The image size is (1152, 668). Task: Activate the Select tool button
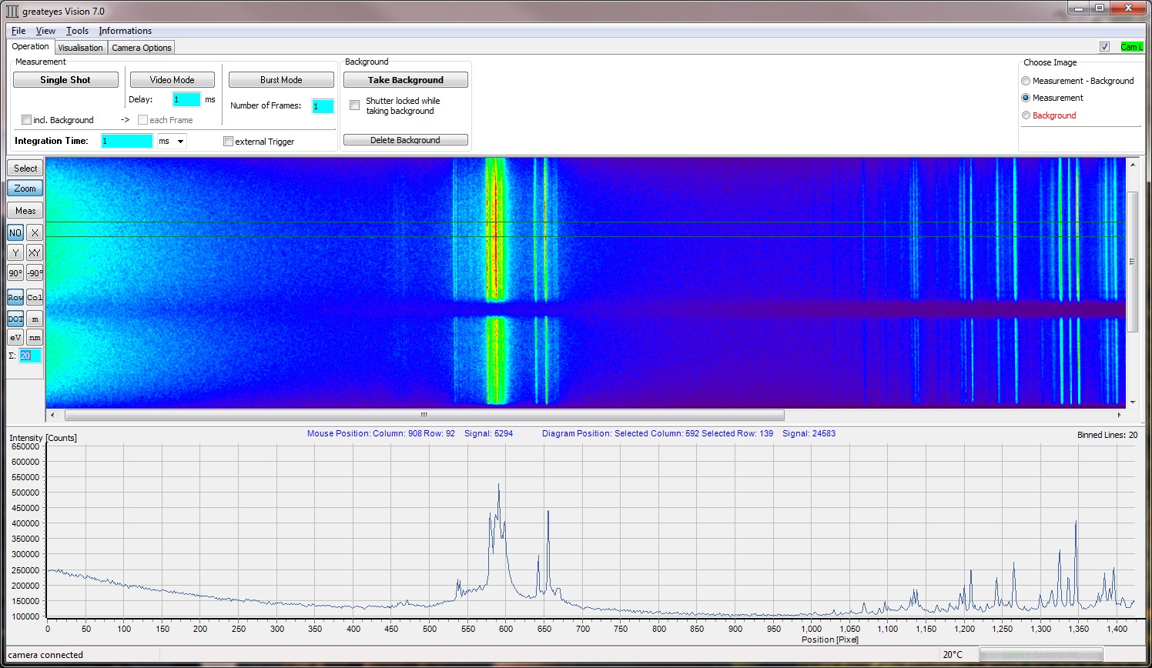(x=25, y=168)
